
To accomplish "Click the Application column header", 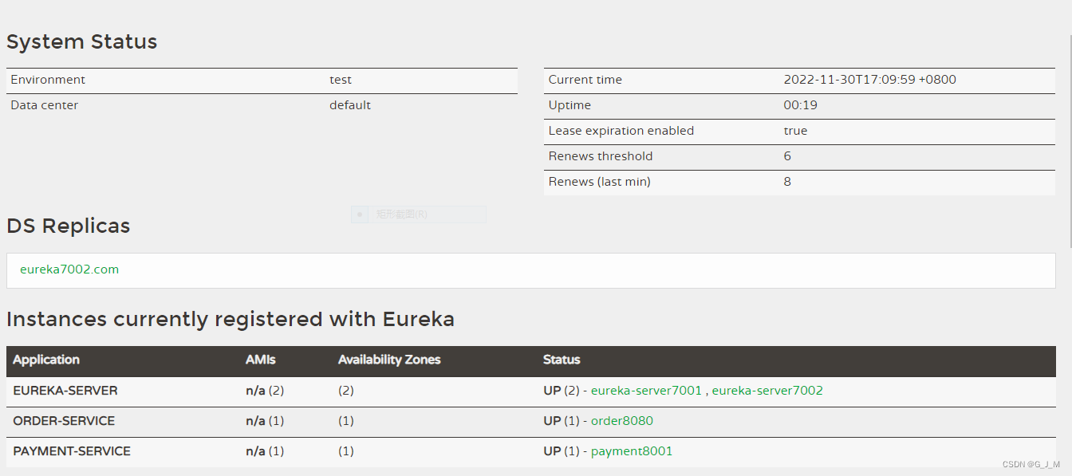I will pos(46,360).
